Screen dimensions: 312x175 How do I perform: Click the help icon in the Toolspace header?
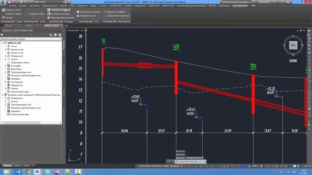pyautogui.click(x=59, y=35)
